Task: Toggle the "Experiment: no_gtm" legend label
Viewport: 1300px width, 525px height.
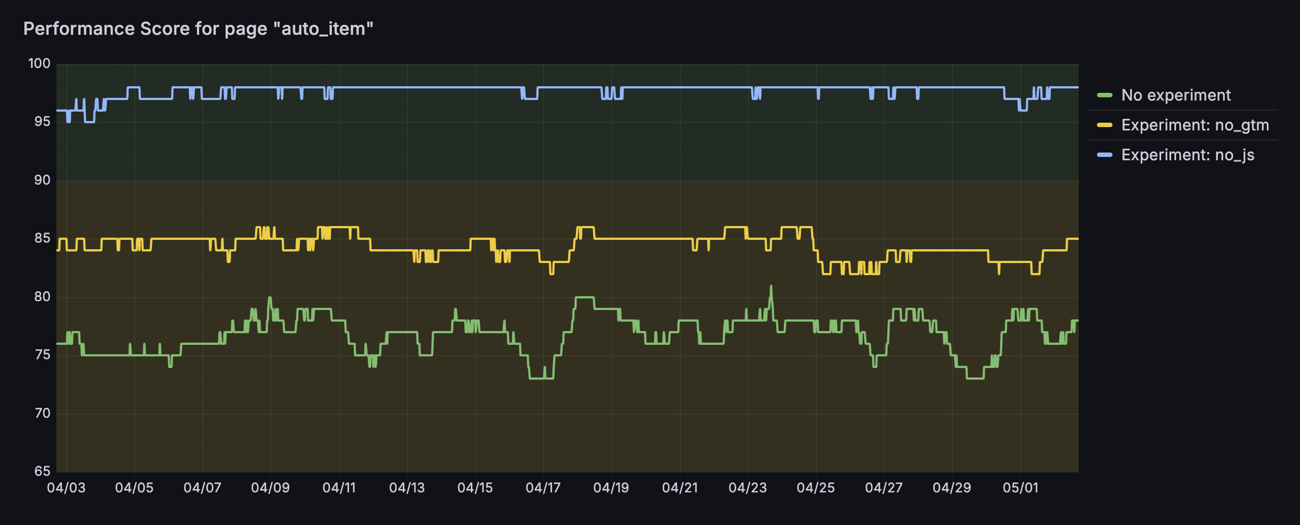Action: coord(1195,125)
